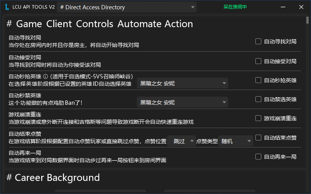Turn on 自动结束点赞 checkbox
Image resolution: width=311 pixels, height=194 pixels.
[x=258, y=138]
